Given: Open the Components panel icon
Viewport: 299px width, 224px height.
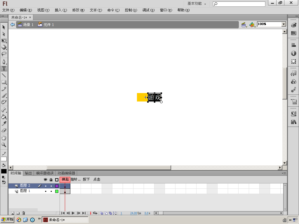Looking at the screenshot, I should click(294, 82).
